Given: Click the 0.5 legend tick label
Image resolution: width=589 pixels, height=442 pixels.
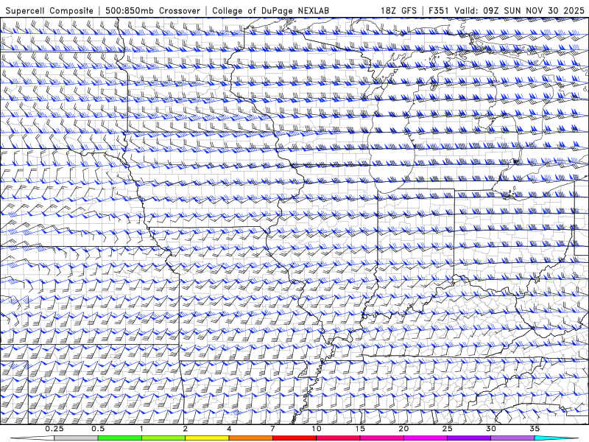Looking at the screenshot, I should point(98,429).
